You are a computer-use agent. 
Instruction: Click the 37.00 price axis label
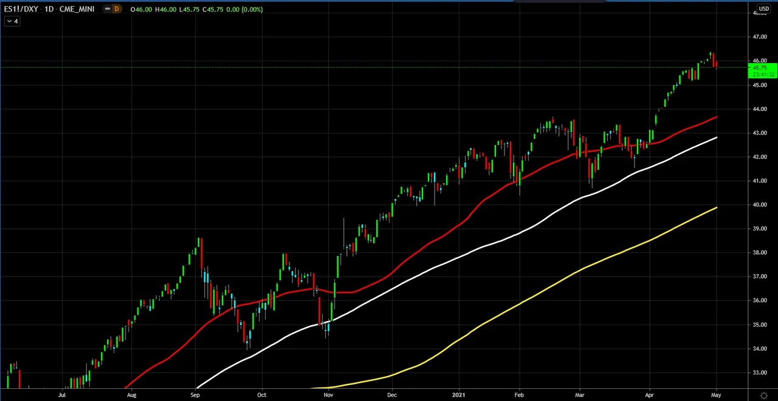760,277
